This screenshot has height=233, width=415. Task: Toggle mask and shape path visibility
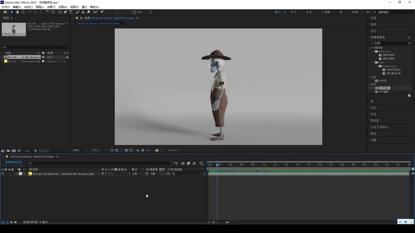pyautogui.click(x=122, y=150)
